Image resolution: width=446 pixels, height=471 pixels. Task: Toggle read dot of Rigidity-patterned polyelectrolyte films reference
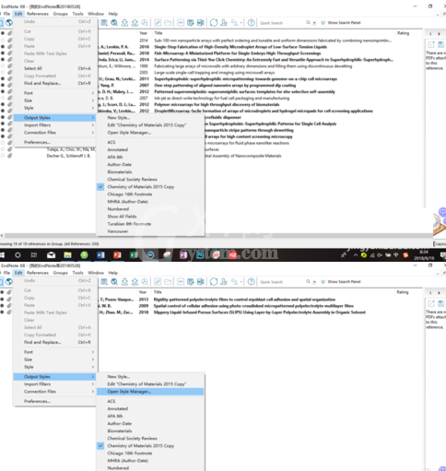[x=3, y=300]
